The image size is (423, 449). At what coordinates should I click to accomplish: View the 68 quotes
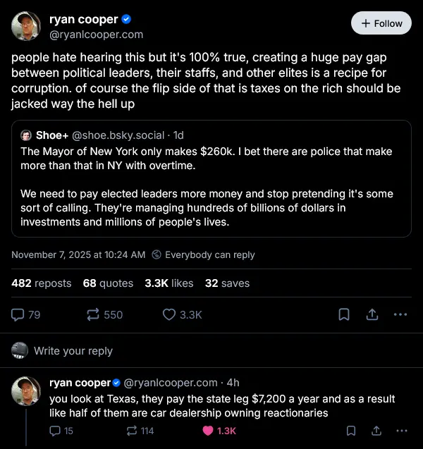click(108, 283)
